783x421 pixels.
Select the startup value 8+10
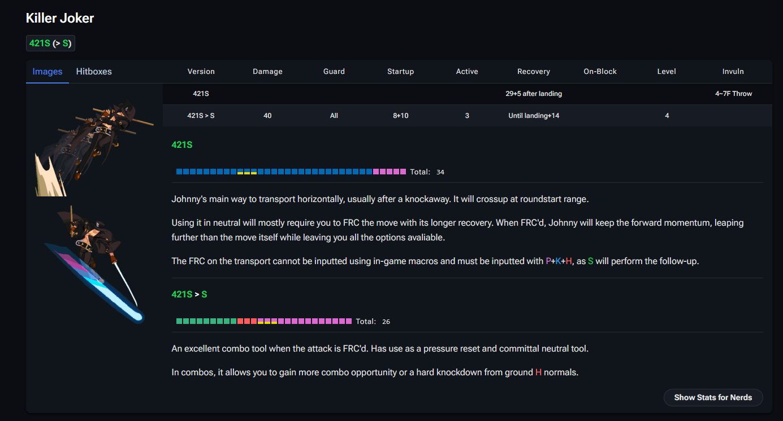[400, 116]
